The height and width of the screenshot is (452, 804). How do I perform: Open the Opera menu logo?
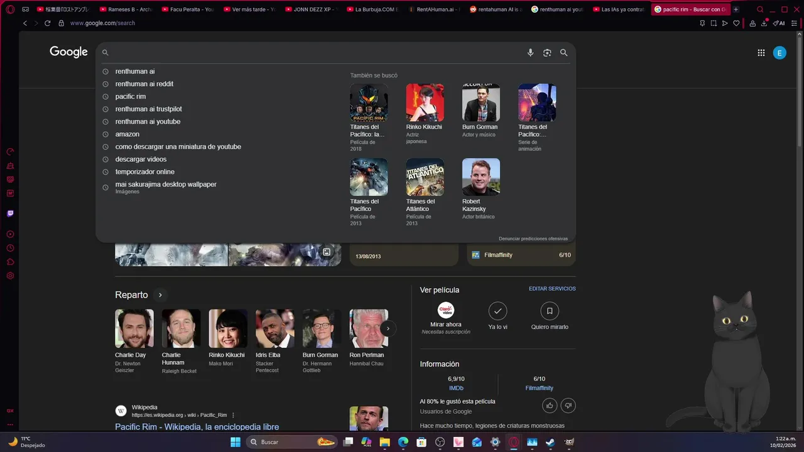coord(11,9)
